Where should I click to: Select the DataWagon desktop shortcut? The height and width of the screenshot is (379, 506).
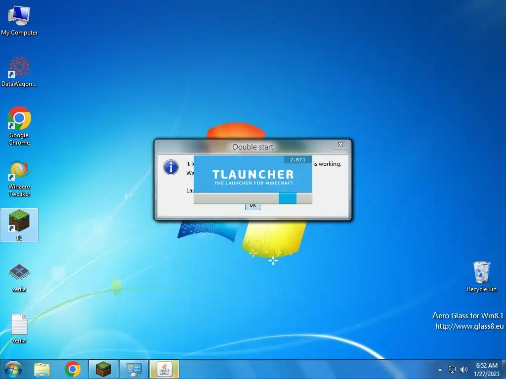(x=19, y=72)
